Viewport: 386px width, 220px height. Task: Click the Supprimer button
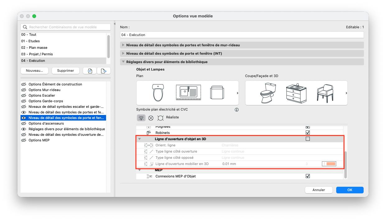coord(66,71)
